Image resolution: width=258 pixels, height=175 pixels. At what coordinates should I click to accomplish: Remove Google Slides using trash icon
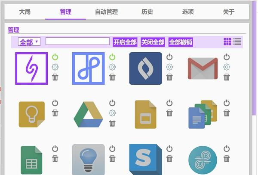pyautogui.click(x=169, y=113)
